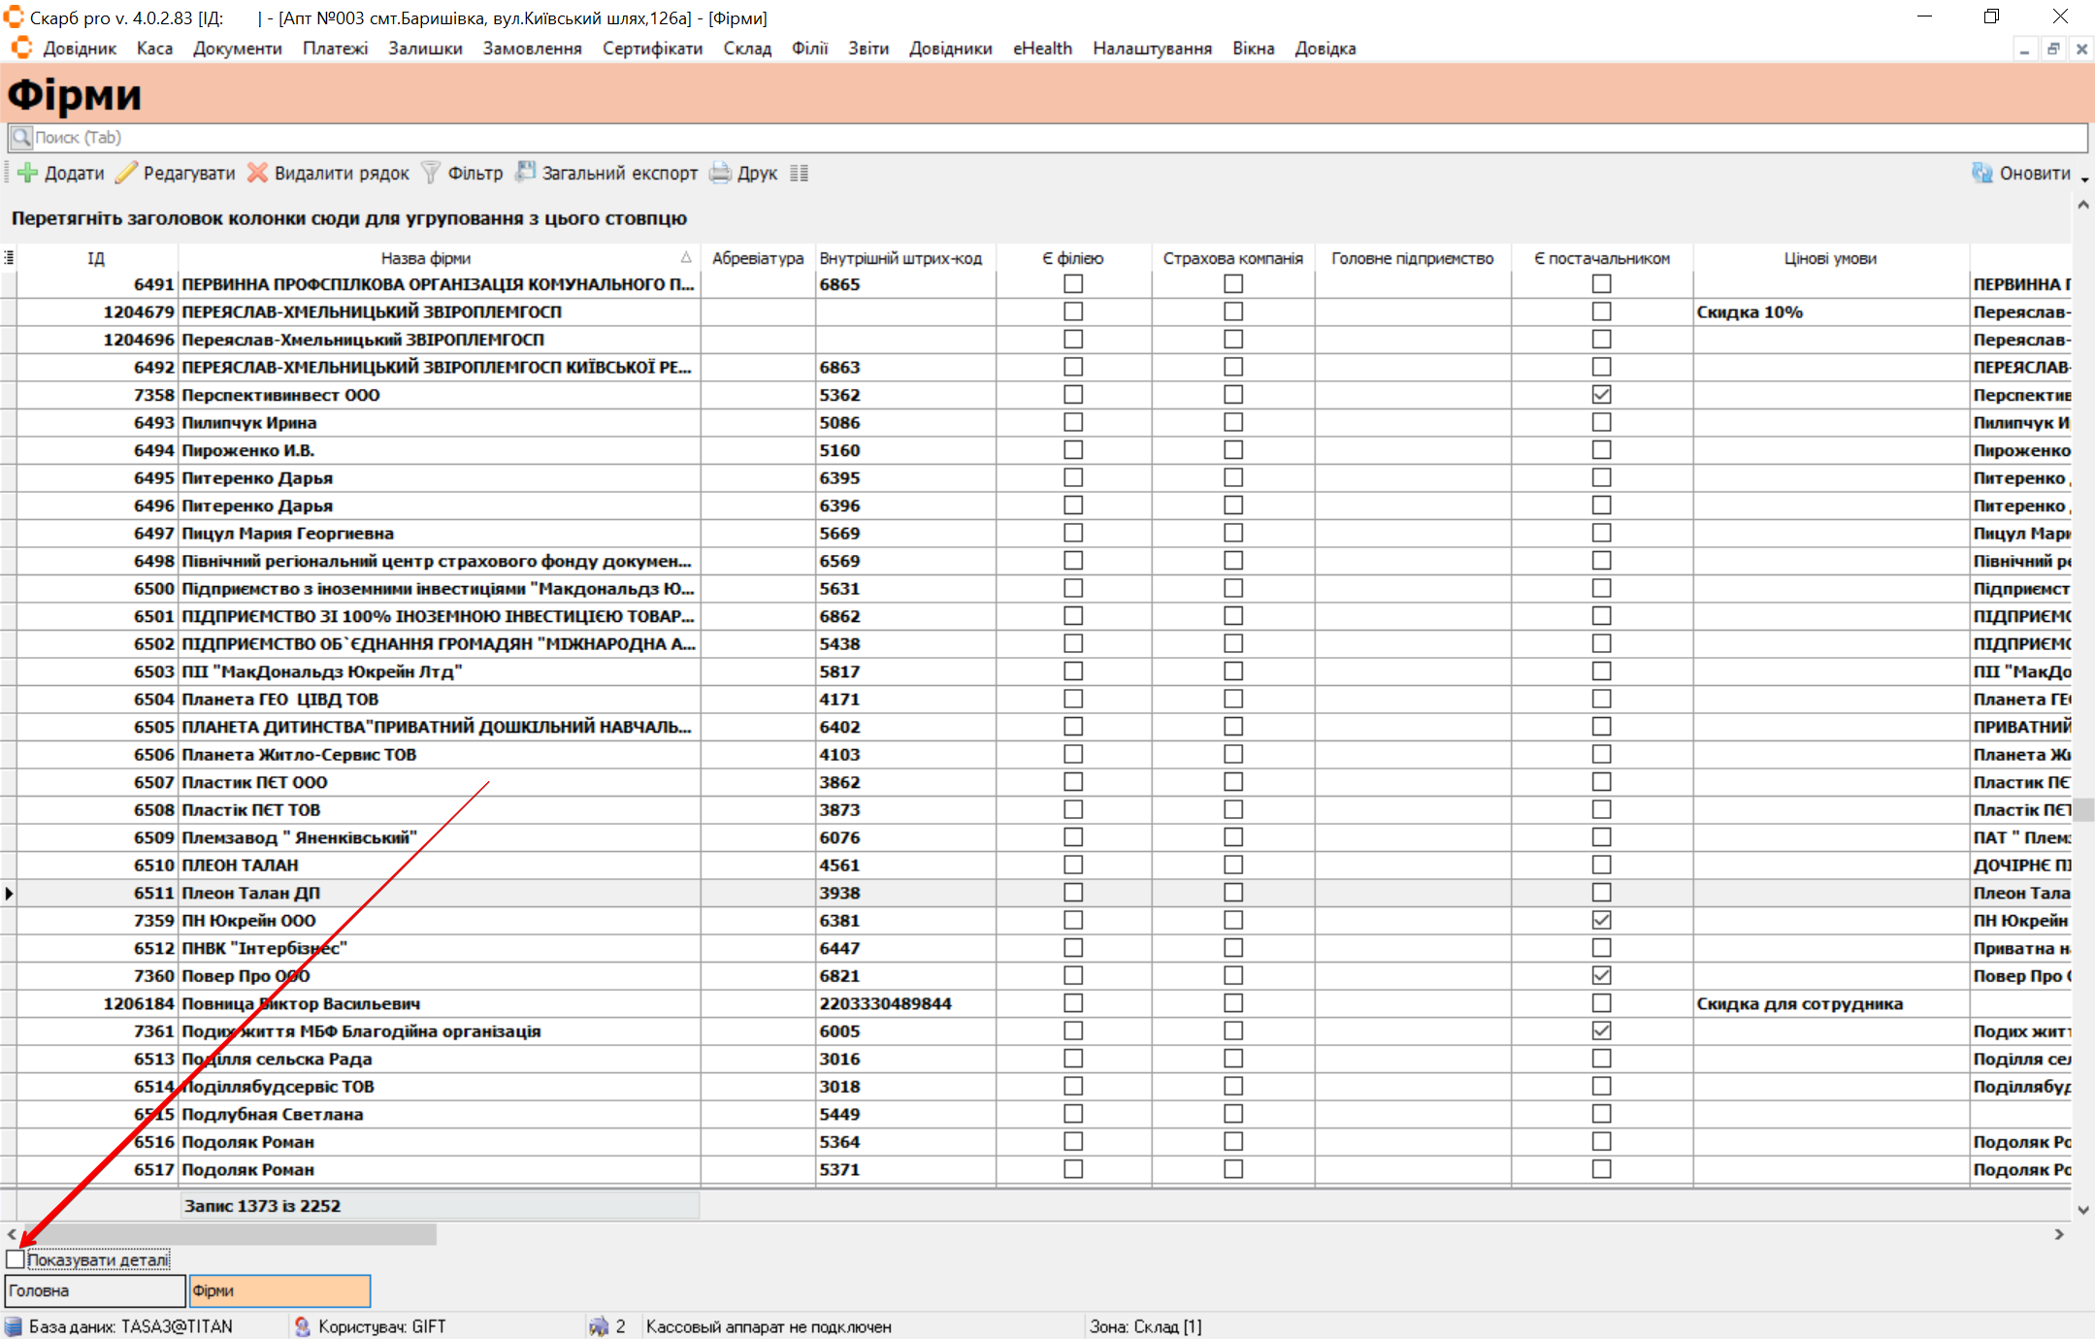
Task: Click the Внутрішній штрих-код column header
Action: coord(900,258)
